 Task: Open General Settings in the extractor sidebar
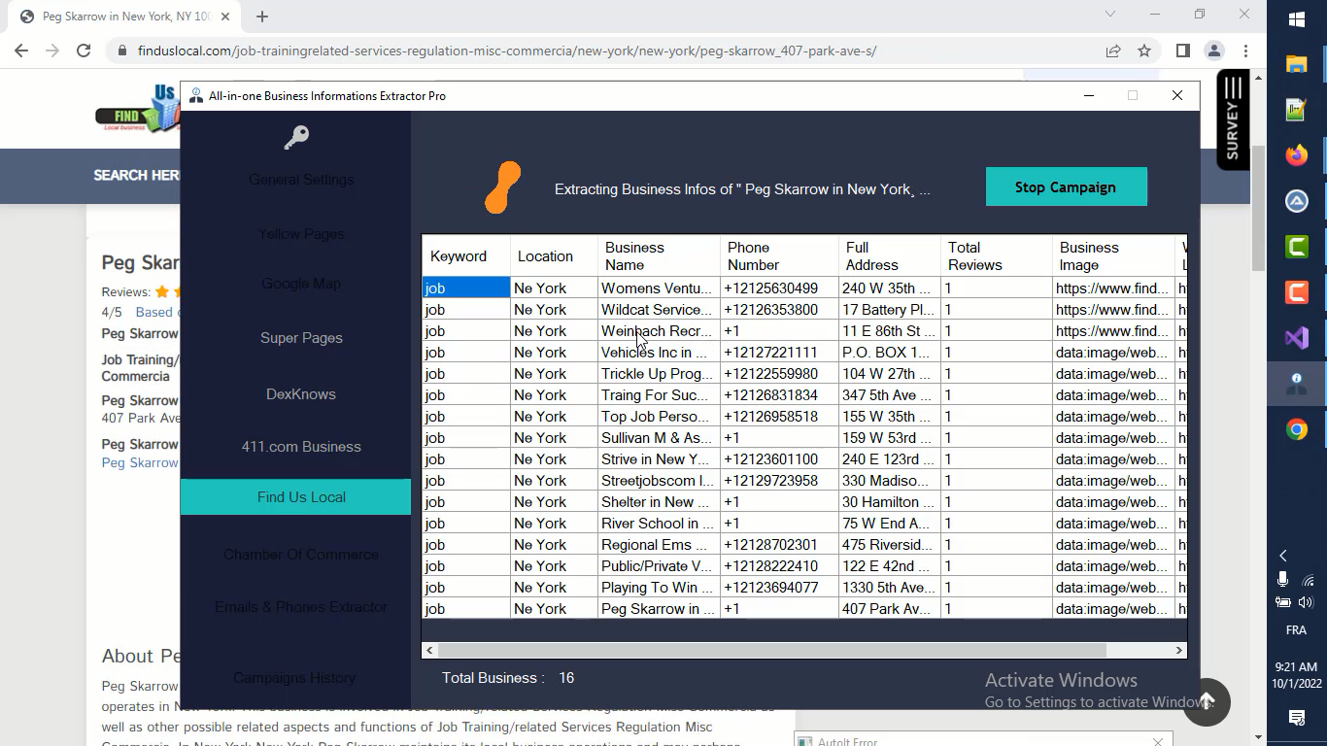[x=301, y=180]
